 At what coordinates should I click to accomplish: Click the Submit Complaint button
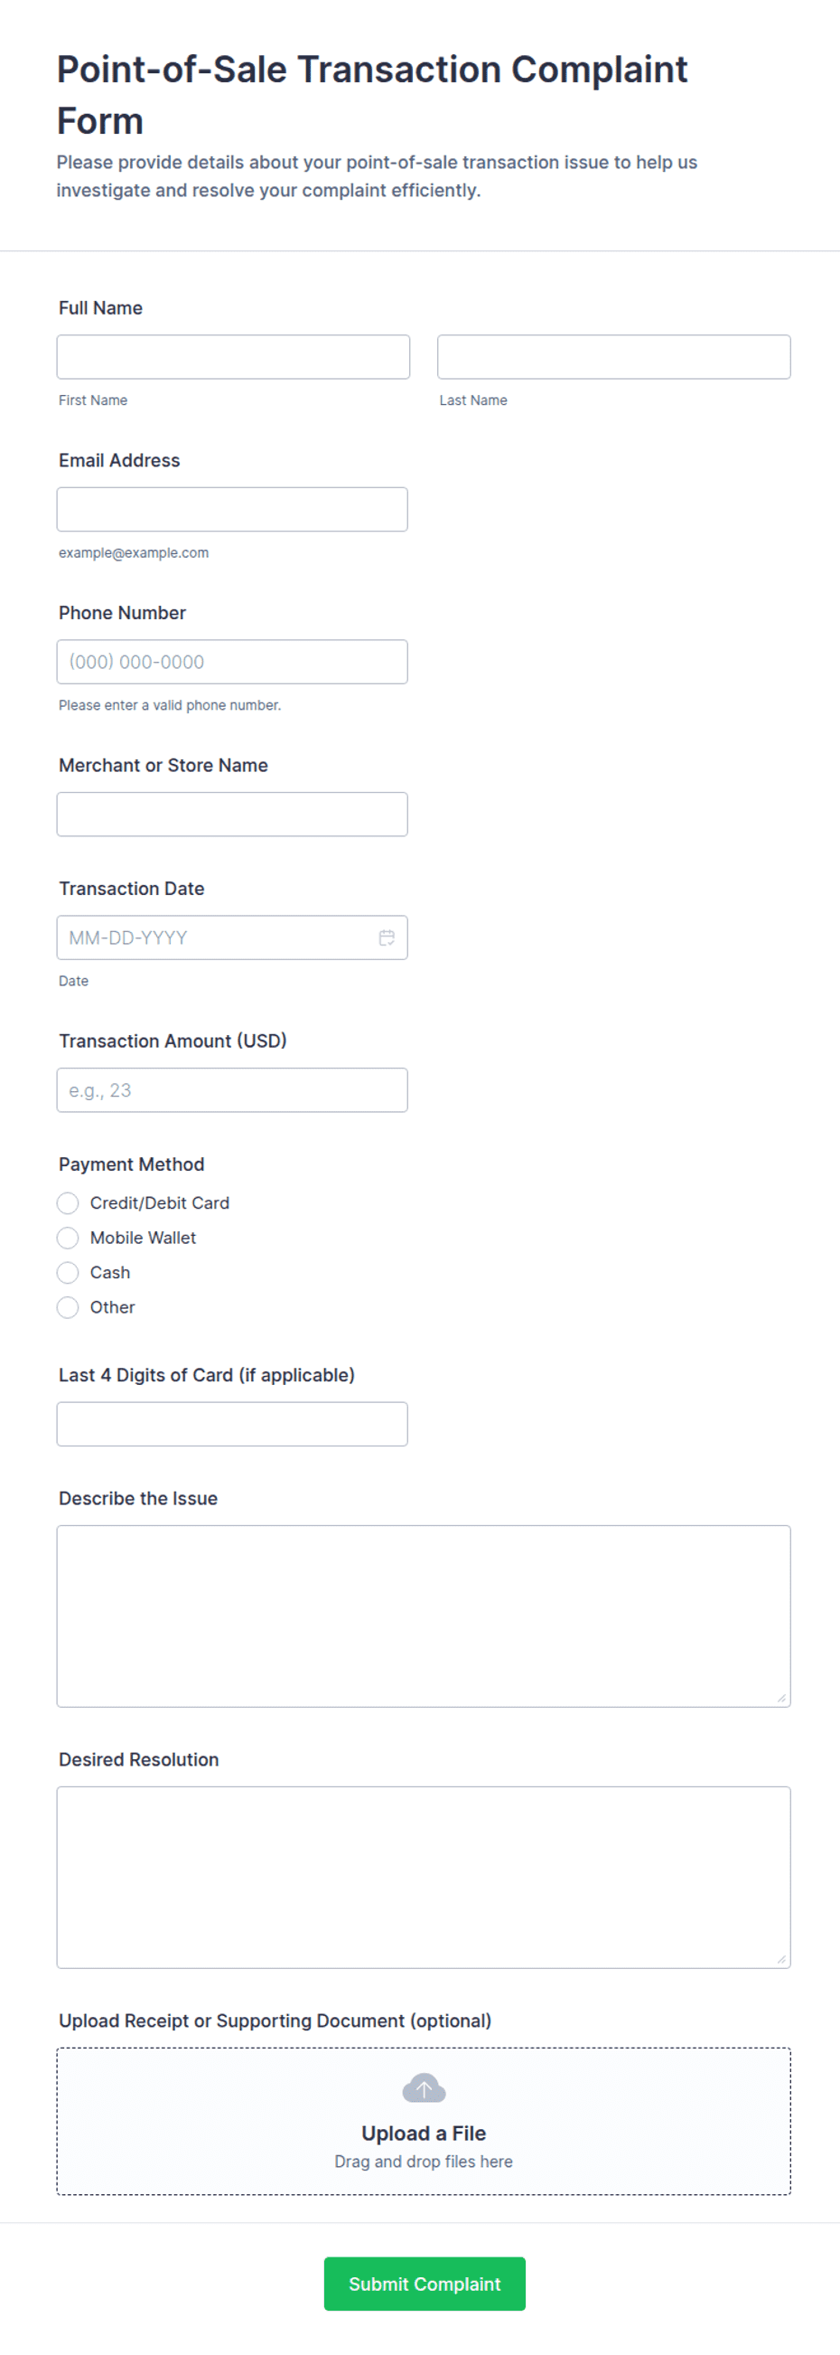(425, 2283)
